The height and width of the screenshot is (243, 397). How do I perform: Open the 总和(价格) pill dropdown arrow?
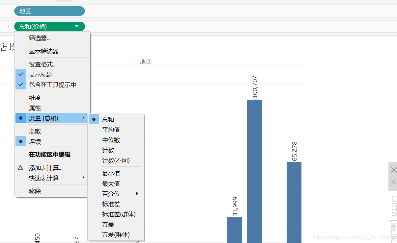[x=77, y=26]
